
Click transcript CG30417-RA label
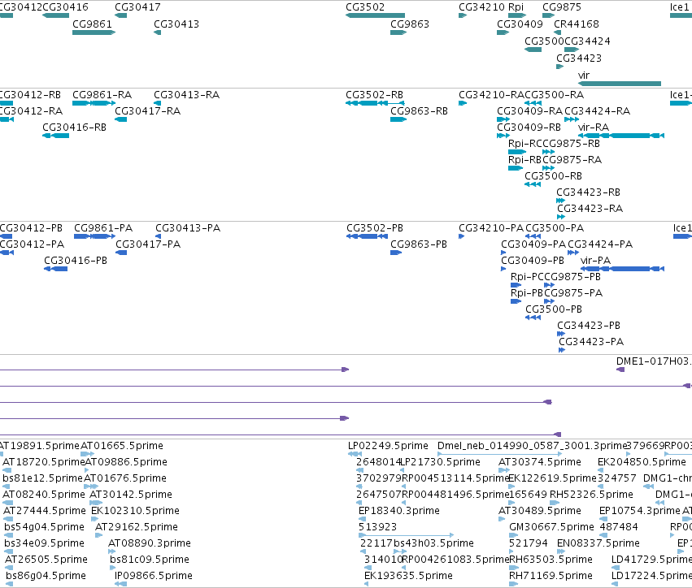click(x=148, y=110)
